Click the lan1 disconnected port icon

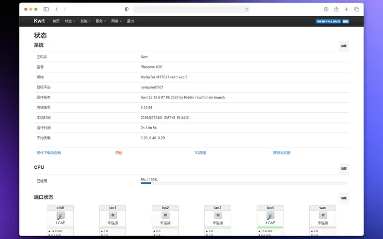click(x=113, y=216)
